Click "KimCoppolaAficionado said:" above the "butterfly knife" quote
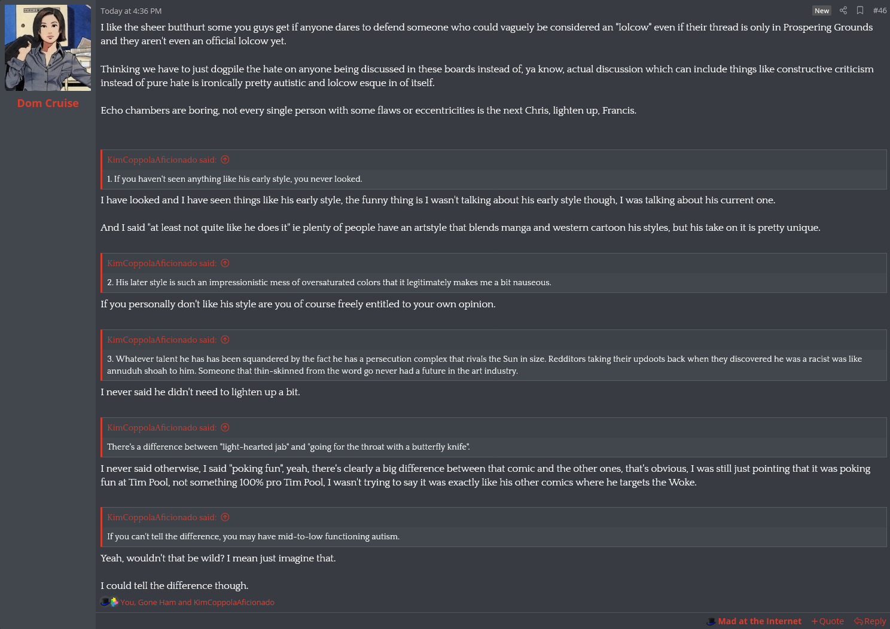 click(161, 428)
